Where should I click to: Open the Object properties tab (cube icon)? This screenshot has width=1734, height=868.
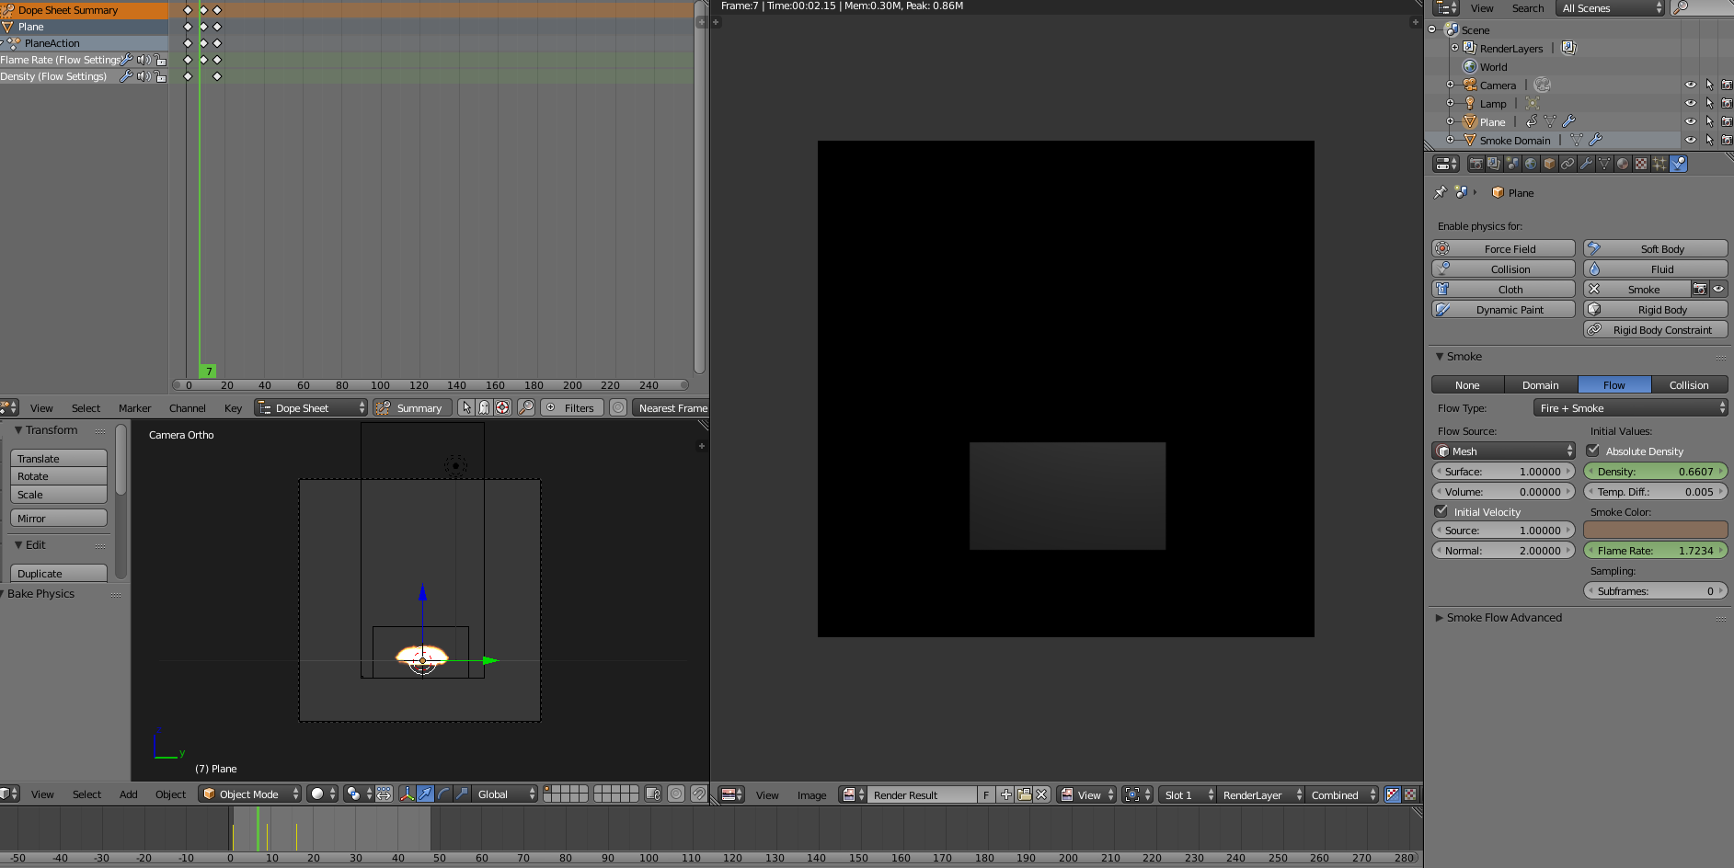coord(1549,164)
